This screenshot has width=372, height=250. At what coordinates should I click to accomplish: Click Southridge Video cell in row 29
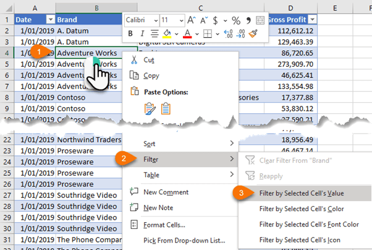pos(89,217)
